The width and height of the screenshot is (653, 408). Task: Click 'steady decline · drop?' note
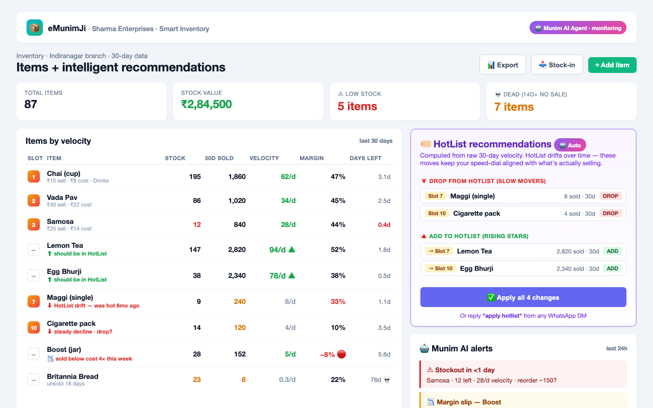click(80, 331)
